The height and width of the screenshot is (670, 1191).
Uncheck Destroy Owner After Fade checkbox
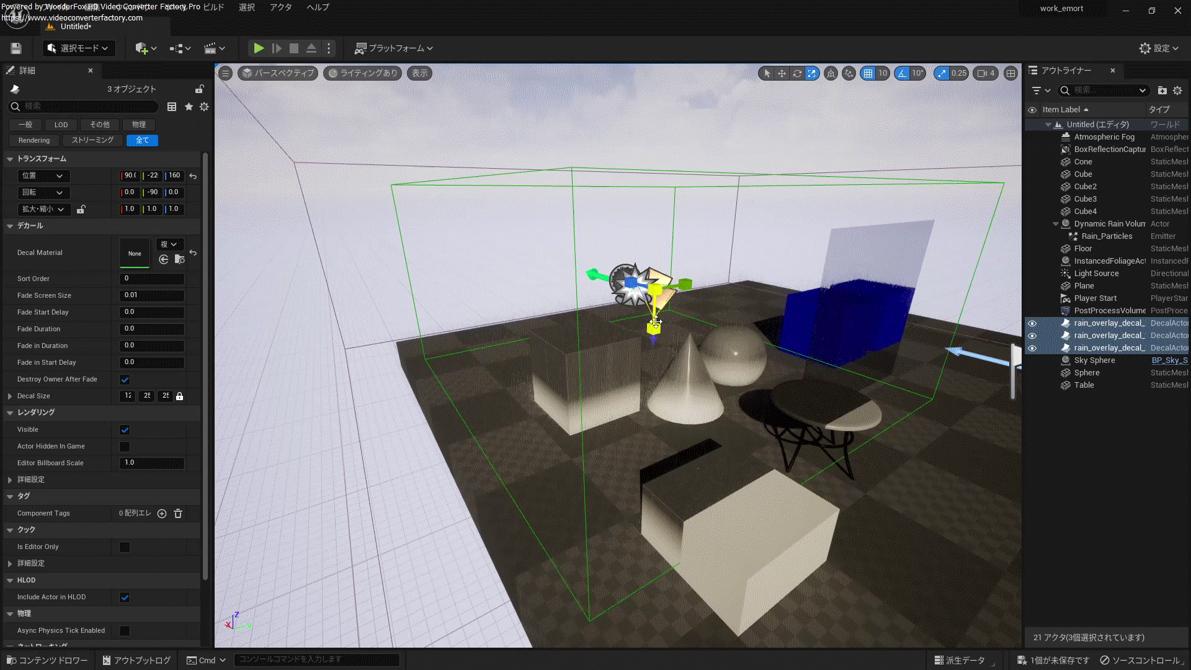[x=125, y=380]
